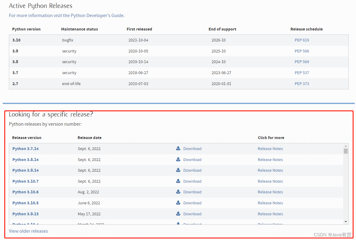Click the 'Maintenance status' column header
Screen dimensions: 356x240
pos(79,29)
